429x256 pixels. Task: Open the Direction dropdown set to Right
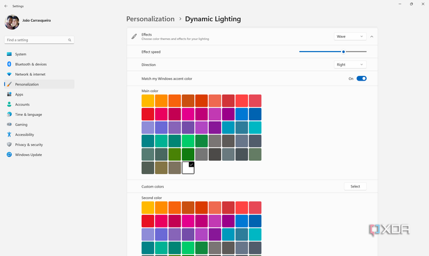pyautogui.click(x=350, y=64)
